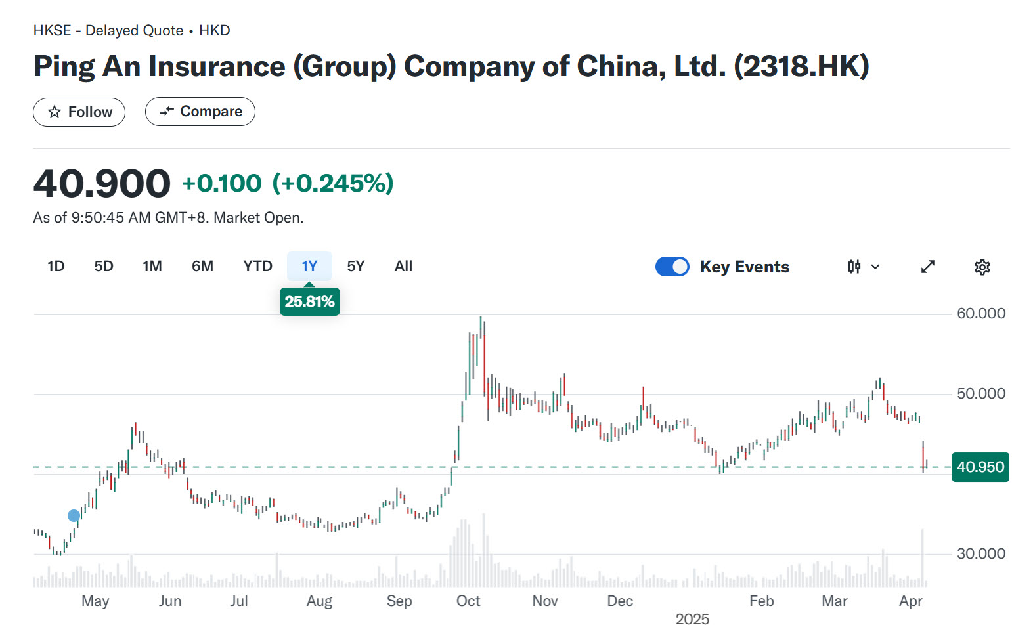1012x625 pixels.
Task: Click the Ping An Insurance company title
Action: (x=451, y=66)
